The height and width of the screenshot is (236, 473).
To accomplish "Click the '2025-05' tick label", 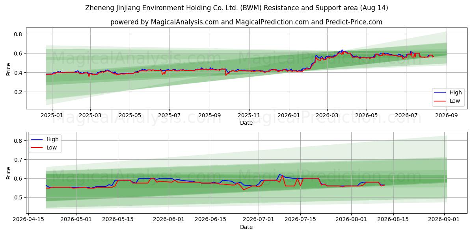I will (x=130, y=116).
